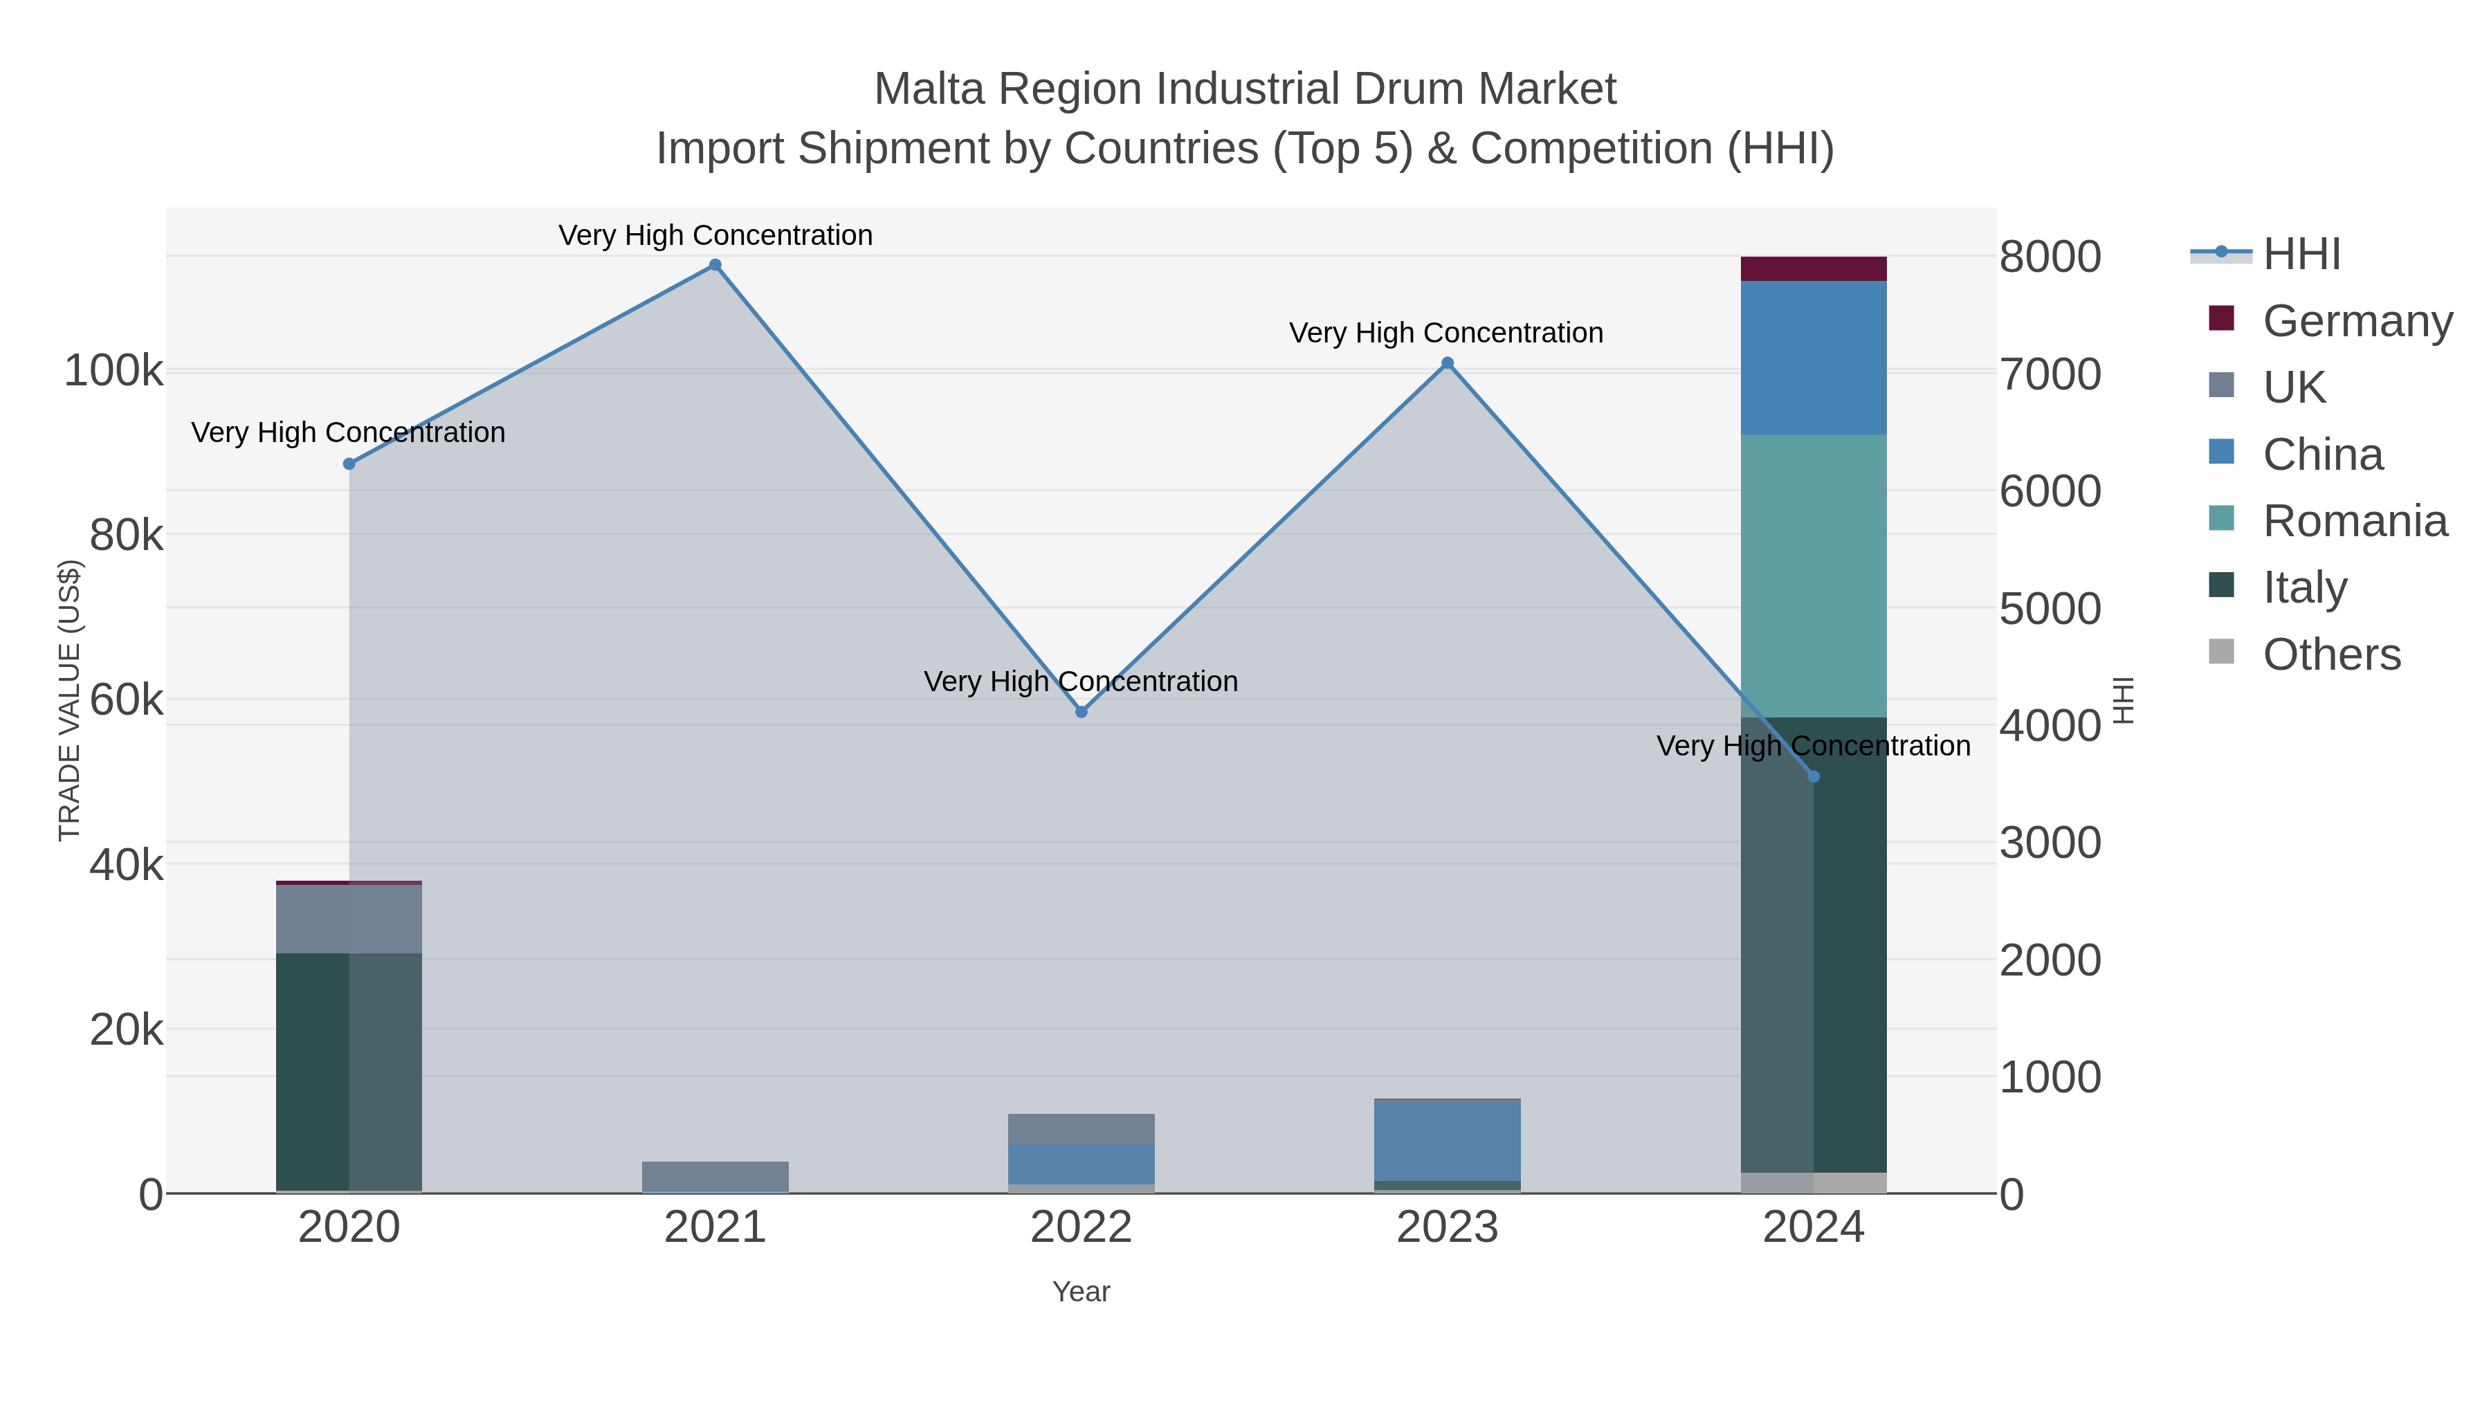Click the HHI line marker for 2021
2491x1401 pixels.
715,265
